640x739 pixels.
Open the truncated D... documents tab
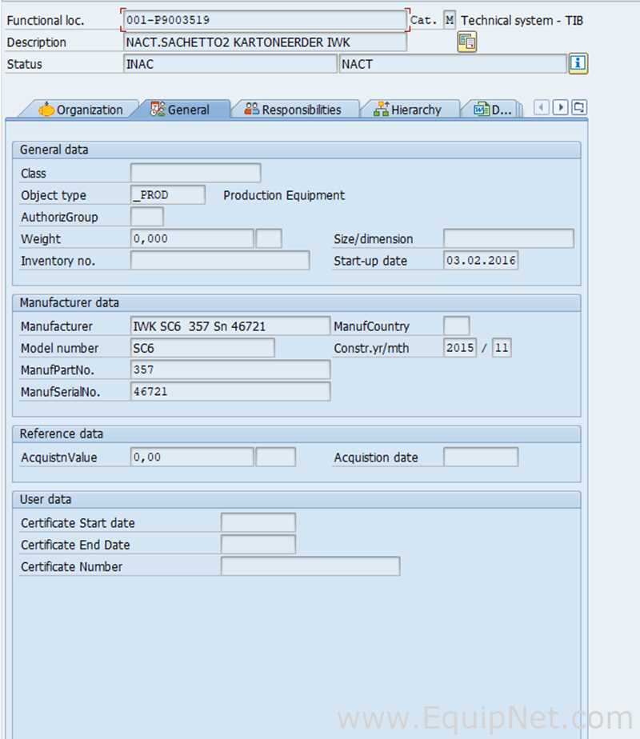(x=493, y=110)
